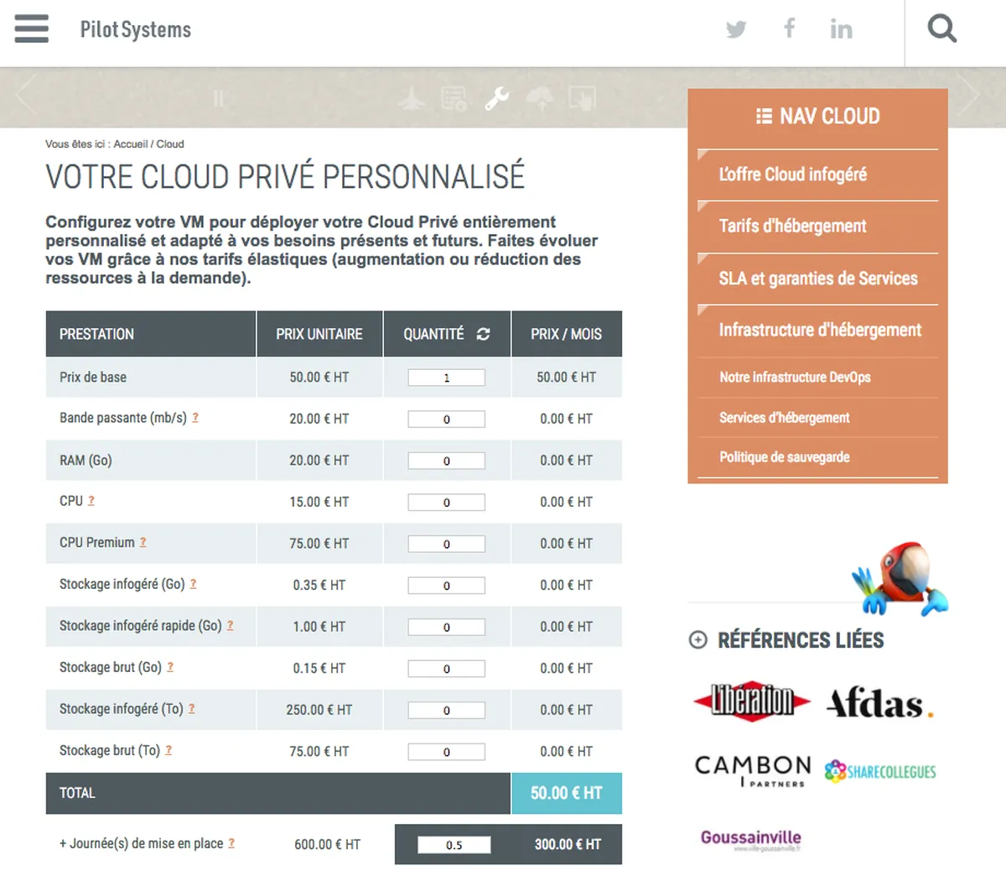This screenshot has width=1006, height=881.
Task: Show help for Stockage brut (To)
Action: [169, 750]
